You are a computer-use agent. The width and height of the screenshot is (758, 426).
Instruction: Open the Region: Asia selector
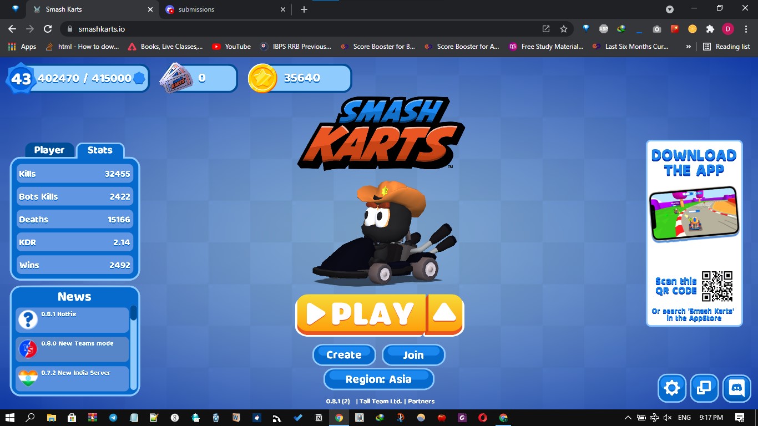click(x=378, y=379)
